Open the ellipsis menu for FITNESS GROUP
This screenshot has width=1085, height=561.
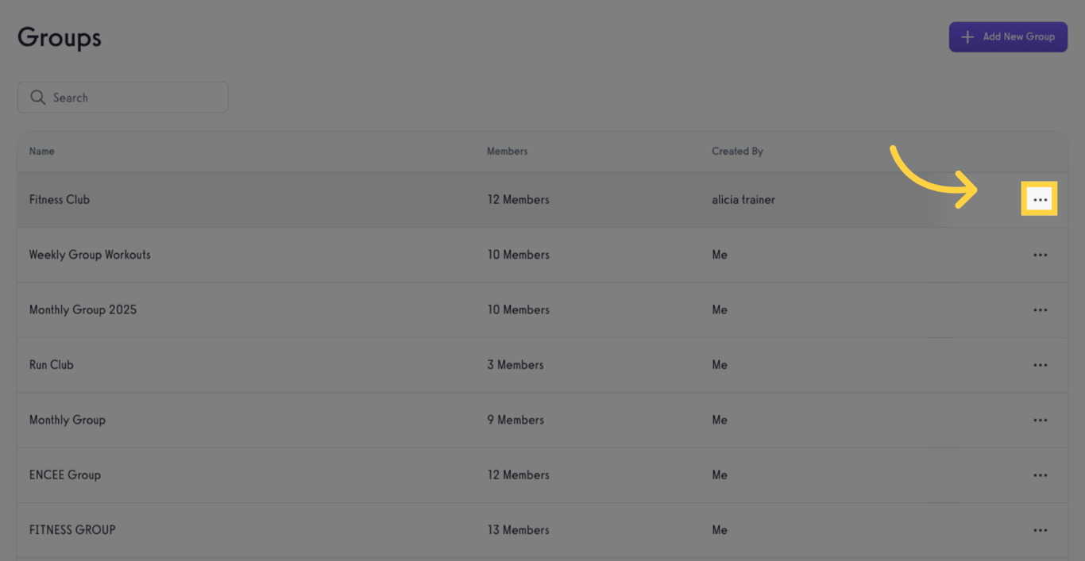pos(1040,530)
